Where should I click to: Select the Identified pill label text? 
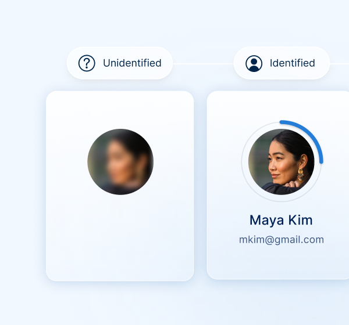292,63
